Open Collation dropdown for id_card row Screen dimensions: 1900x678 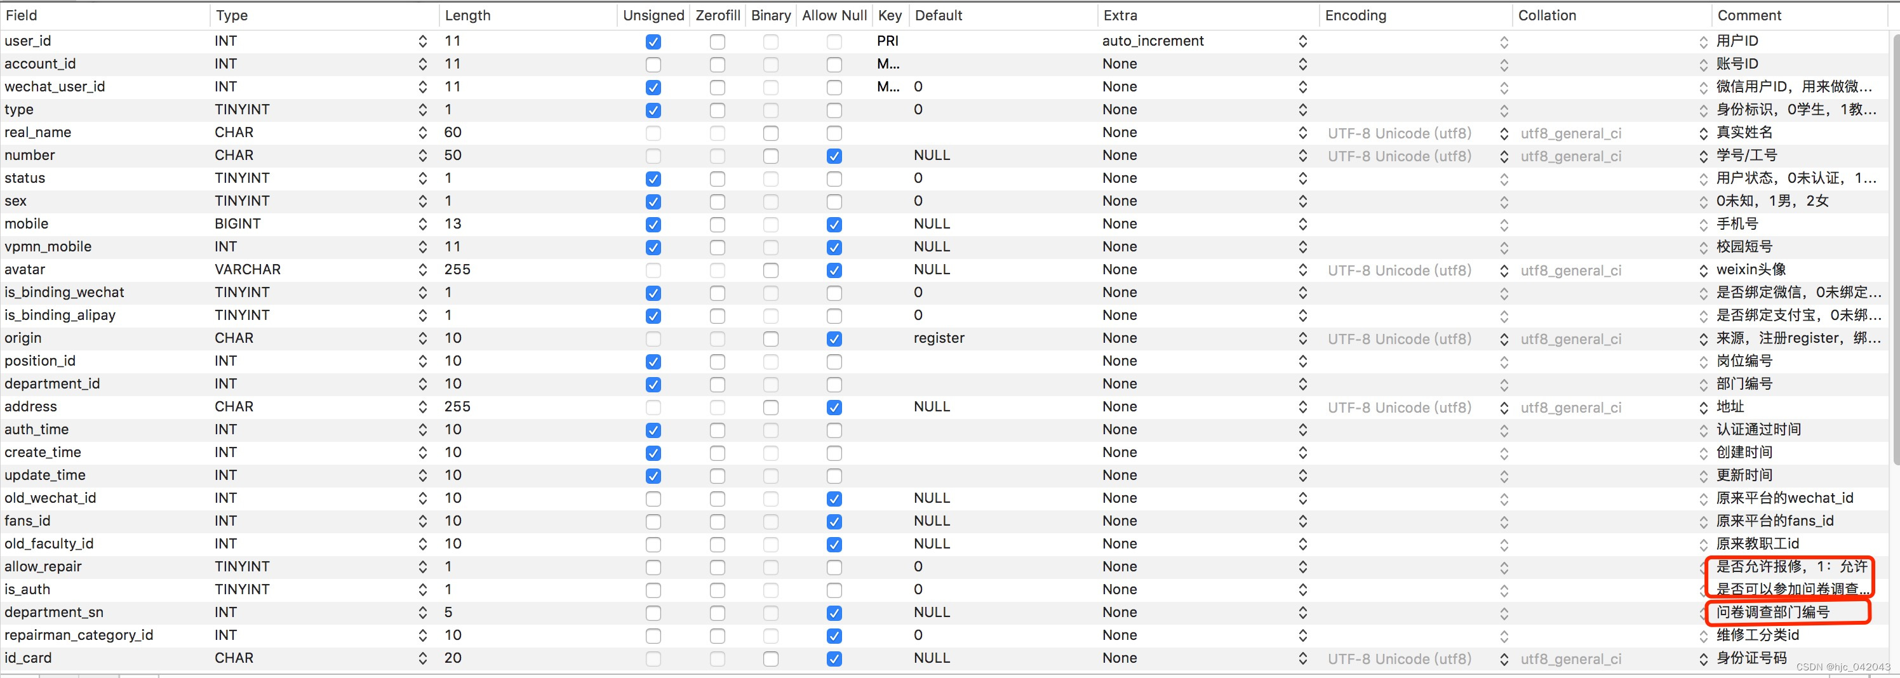pyautogui.click(x=1703, y=660)
